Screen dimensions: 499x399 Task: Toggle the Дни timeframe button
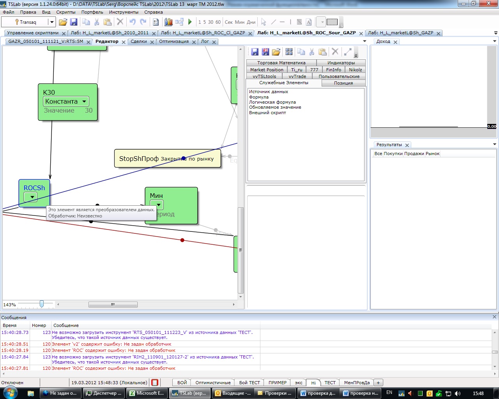[x=251, y=22]
